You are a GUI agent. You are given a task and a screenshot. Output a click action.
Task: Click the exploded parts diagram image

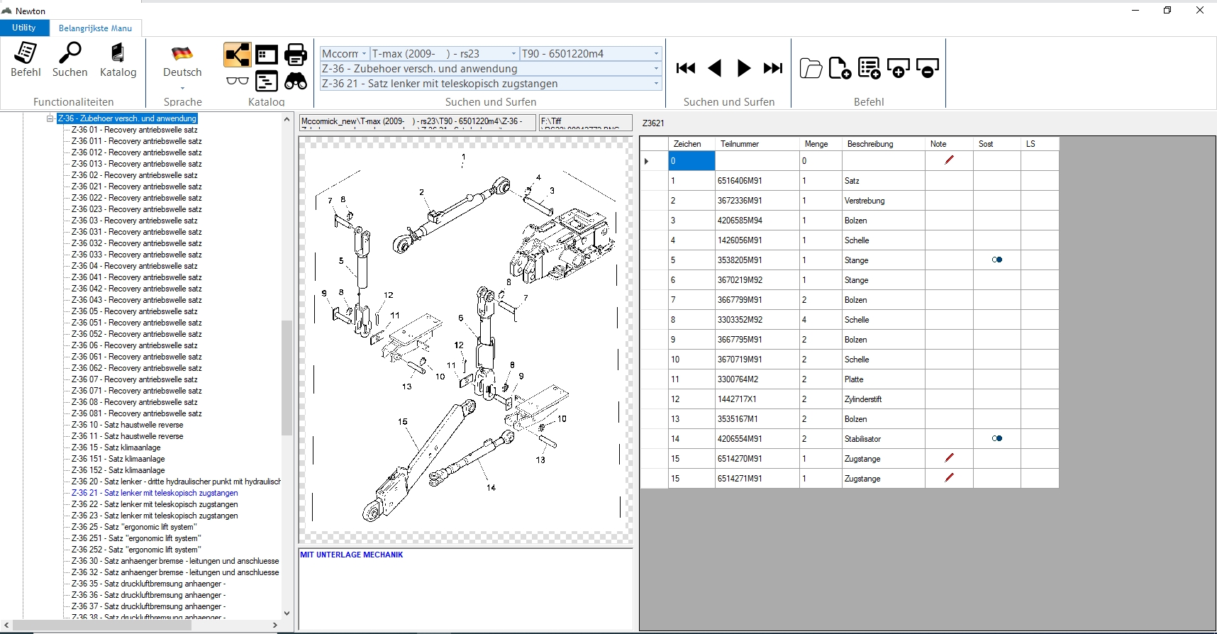(466, 339)
